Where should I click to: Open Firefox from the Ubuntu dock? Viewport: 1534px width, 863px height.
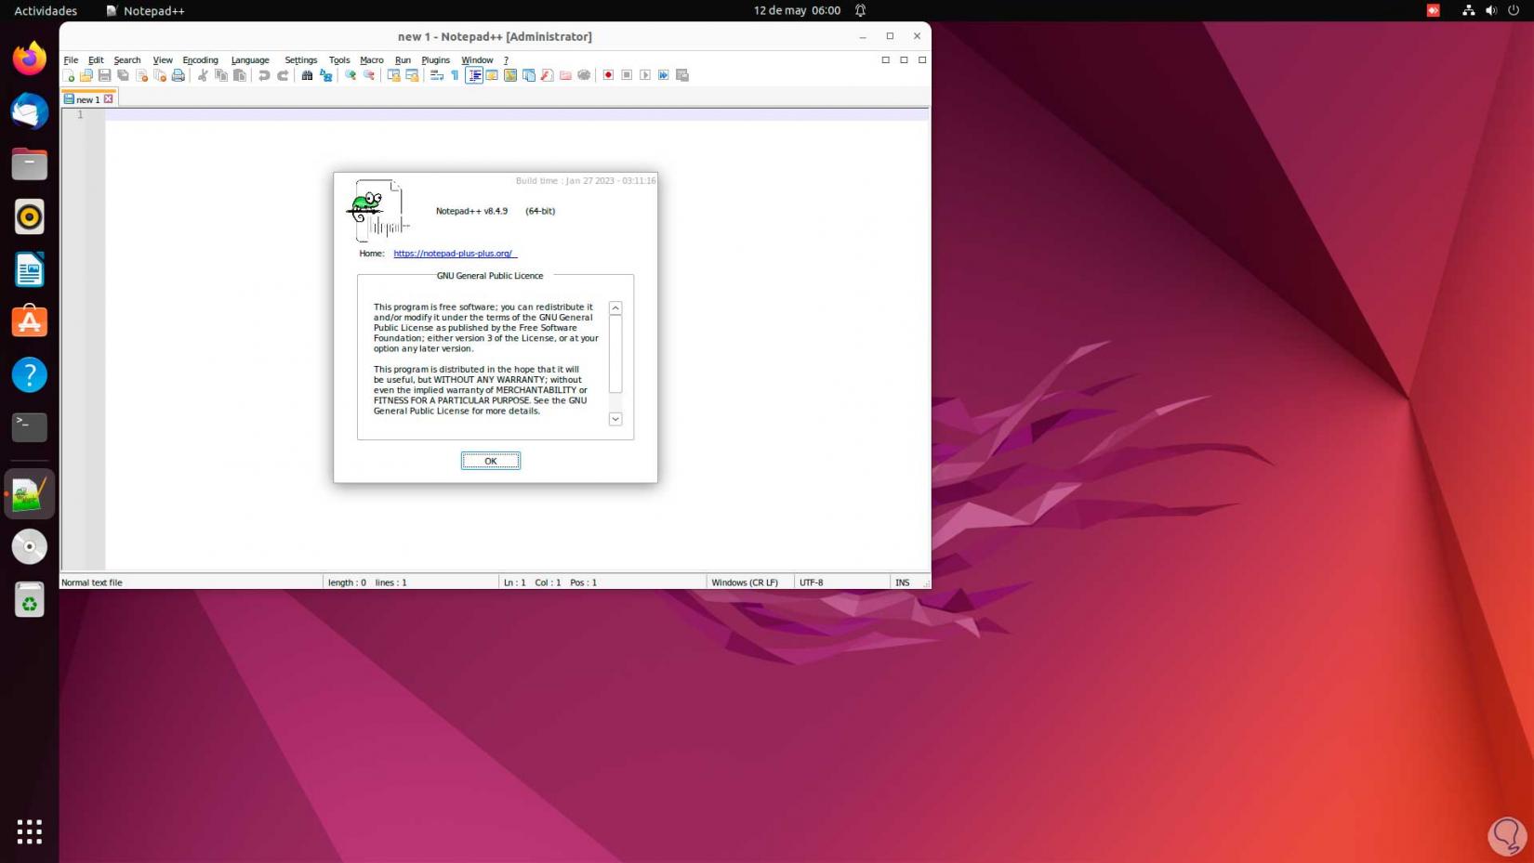pyautogui.click(x=30, y=59)
